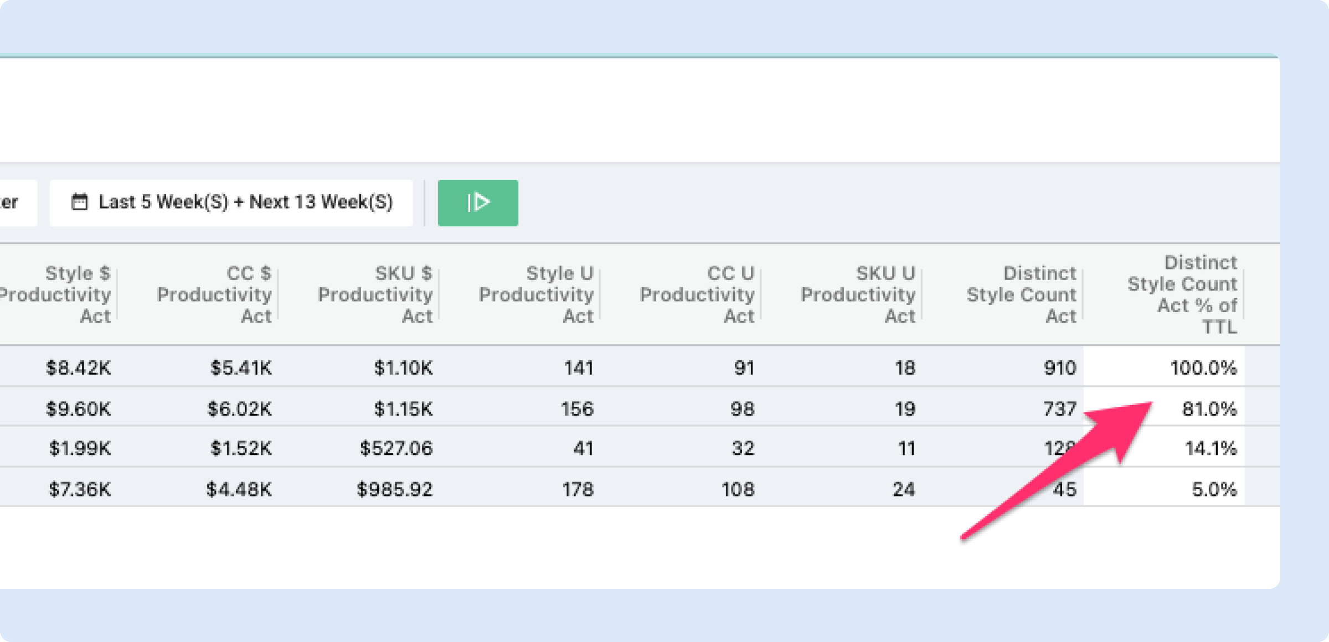Click the green run/play button
Image resolution: width=1329 pixels, height=642 pixels.
point(478,203)
